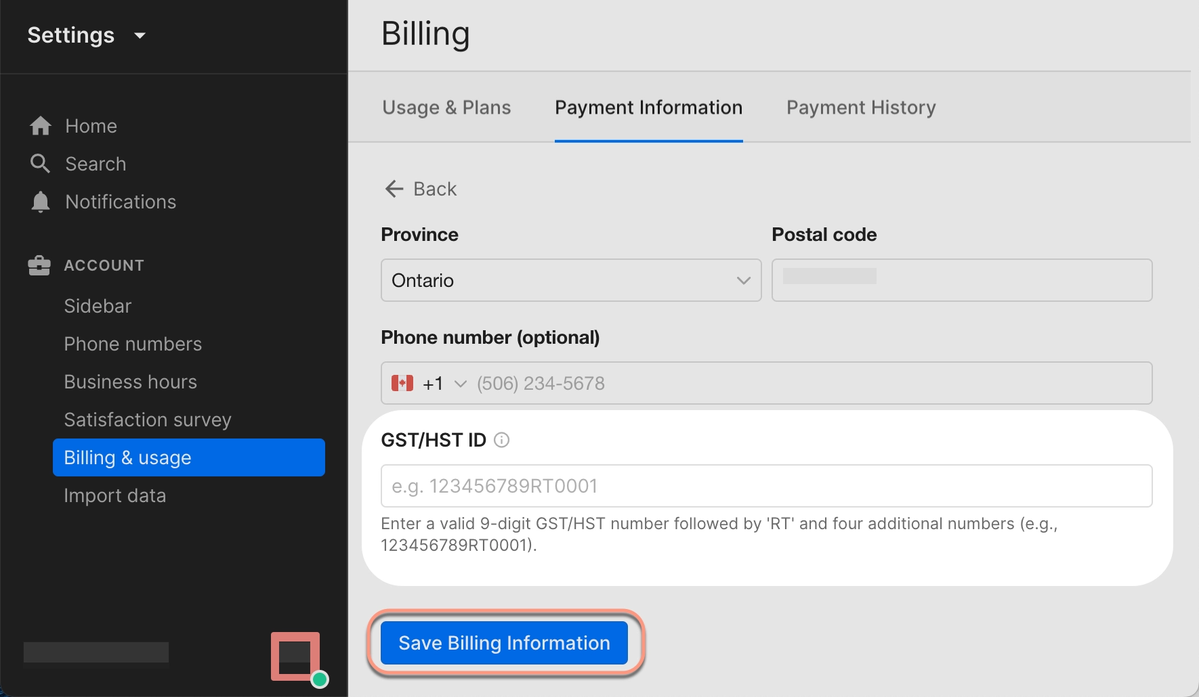1199x697 pixels.
Task: Click the back arrow above Province
Action: pos(395,189)
